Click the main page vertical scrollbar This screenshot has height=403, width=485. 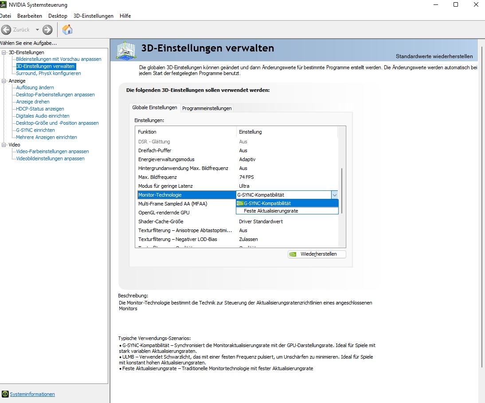click(x=482, y=207)
